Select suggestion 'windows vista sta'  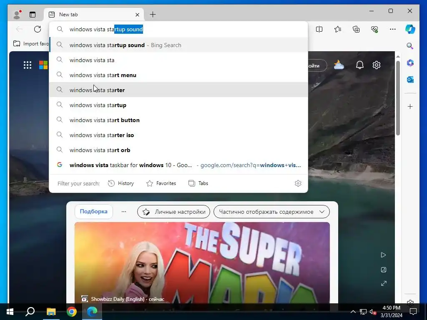[178, 60]
